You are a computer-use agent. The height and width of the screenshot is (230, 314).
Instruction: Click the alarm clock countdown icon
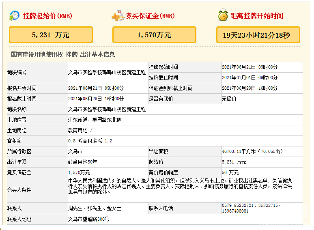223,16
